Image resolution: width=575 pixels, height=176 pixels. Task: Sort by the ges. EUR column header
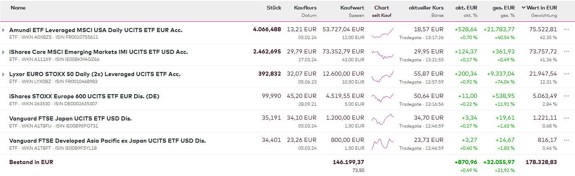(x=503, y=8)
